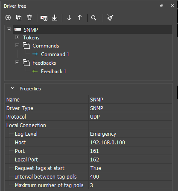Screen dimensions: 178x191
Task: Select Feedback 1 in the tree
Action: coord(53,72)
